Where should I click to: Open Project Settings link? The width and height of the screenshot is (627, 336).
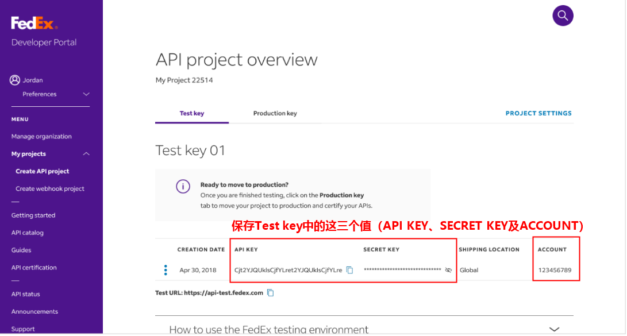click(538, 114)
